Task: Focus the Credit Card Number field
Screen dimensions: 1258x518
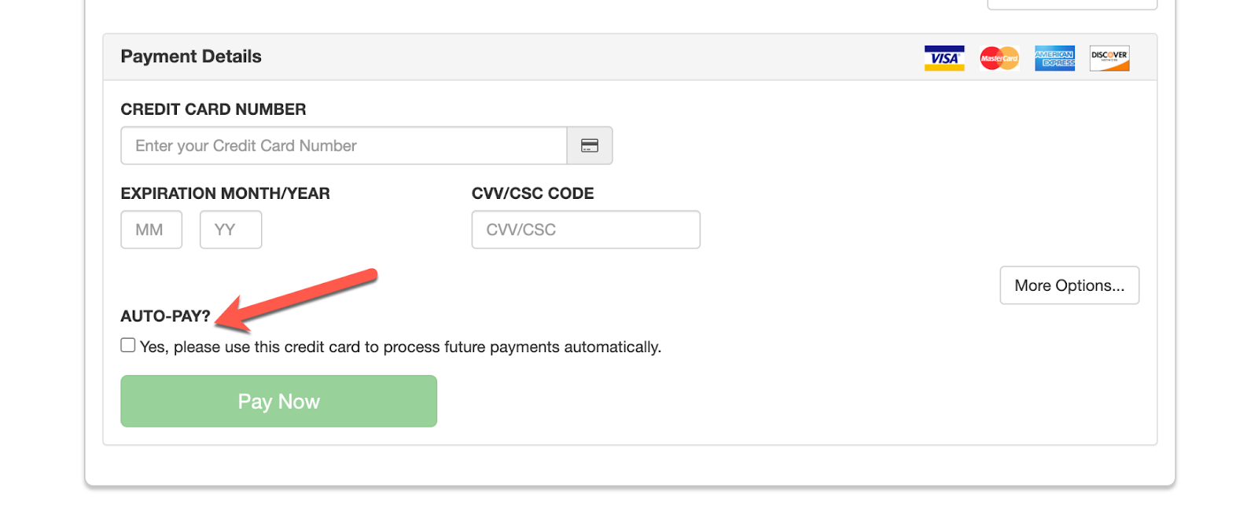Action: (x=344, y=145)
